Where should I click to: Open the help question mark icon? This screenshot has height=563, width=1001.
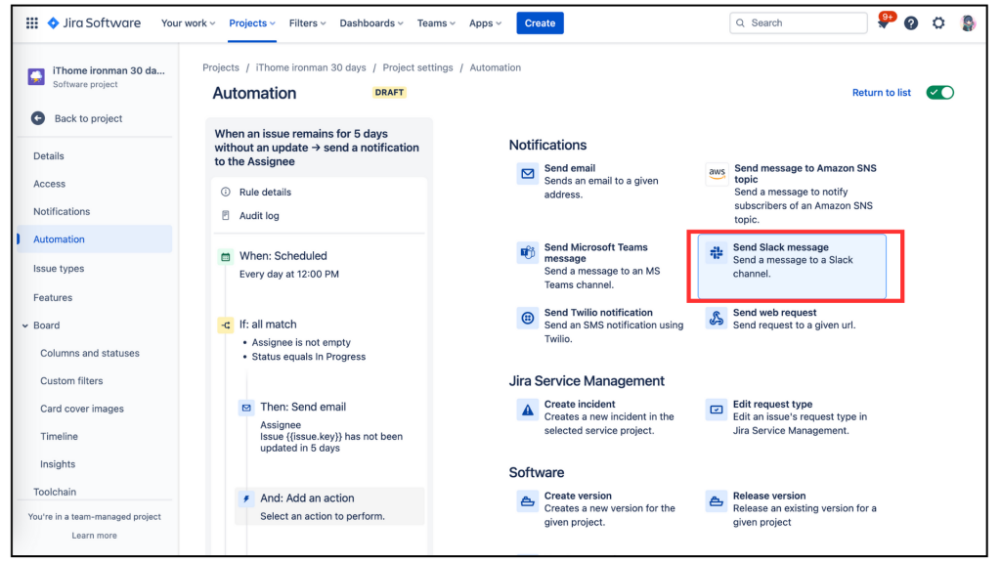coord(911,23)
